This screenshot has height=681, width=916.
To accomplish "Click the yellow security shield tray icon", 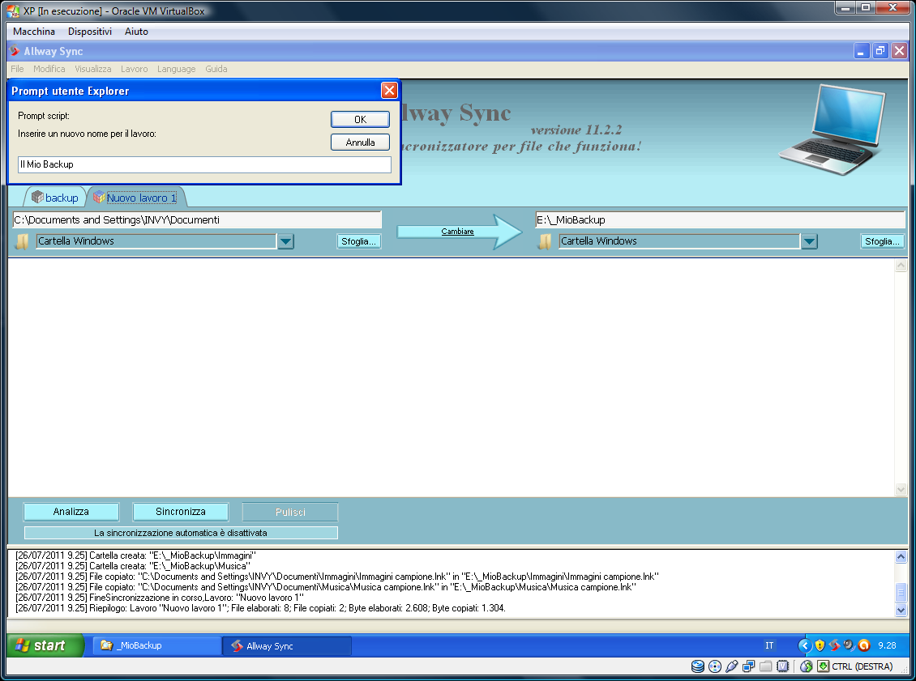I will pos(820,645).
